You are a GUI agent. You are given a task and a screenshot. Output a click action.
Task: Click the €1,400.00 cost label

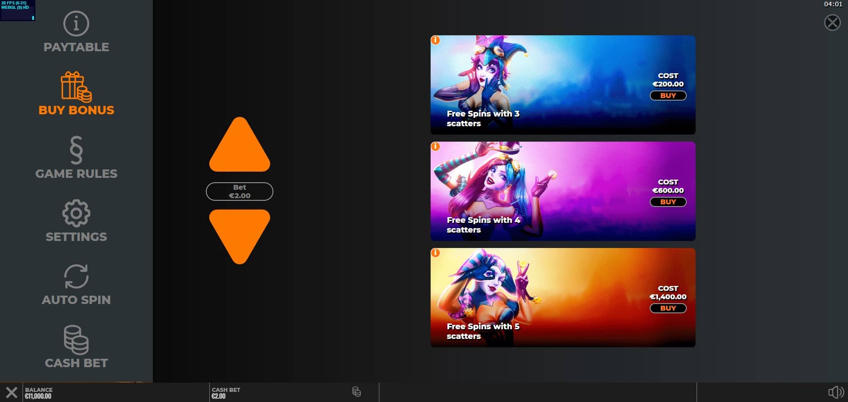[x=668, y=297]
